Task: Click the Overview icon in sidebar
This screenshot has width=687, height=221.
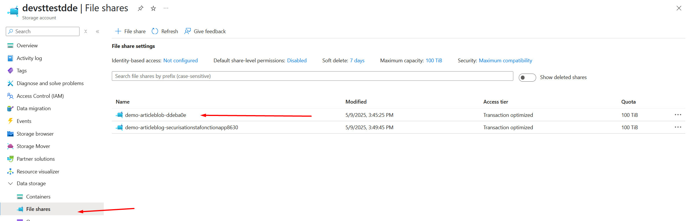Action: 10,46
